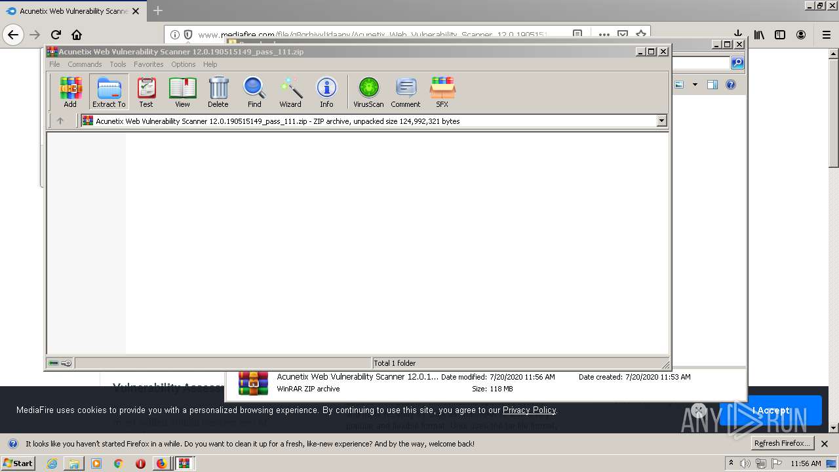Click the View toolbar icon

click(182, 92)
